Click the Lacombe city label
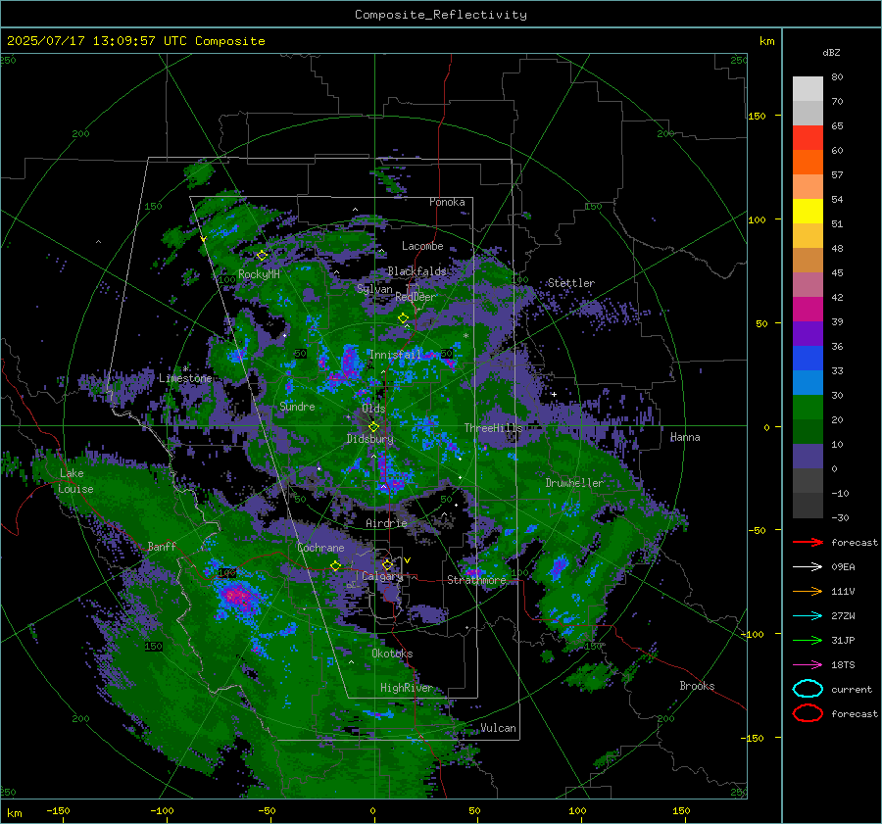 pos(422,246)
